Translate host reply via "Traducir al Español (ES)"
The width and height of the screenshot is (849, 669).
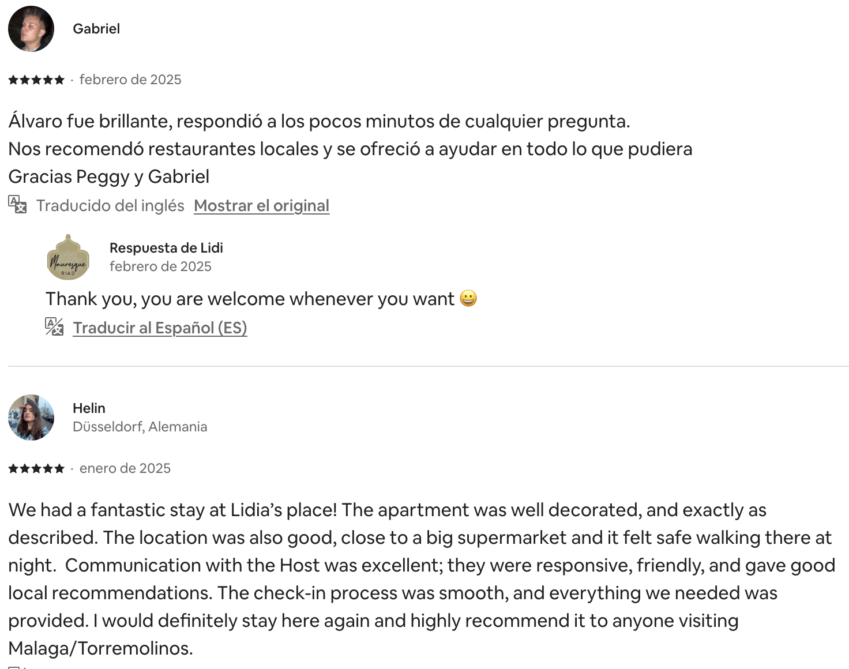coord(160,328)
